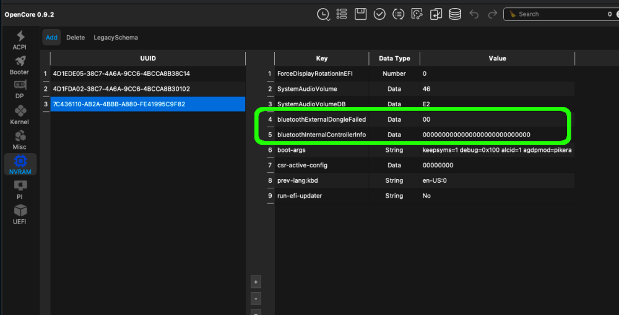Open the ACPI section
The image size is (619, 315).
[x=20, y=41]
